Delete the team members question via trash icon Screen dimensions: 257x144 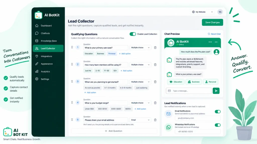(155, 65)
